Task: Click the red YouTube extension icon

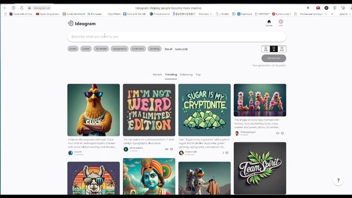Action: (318, 8)
